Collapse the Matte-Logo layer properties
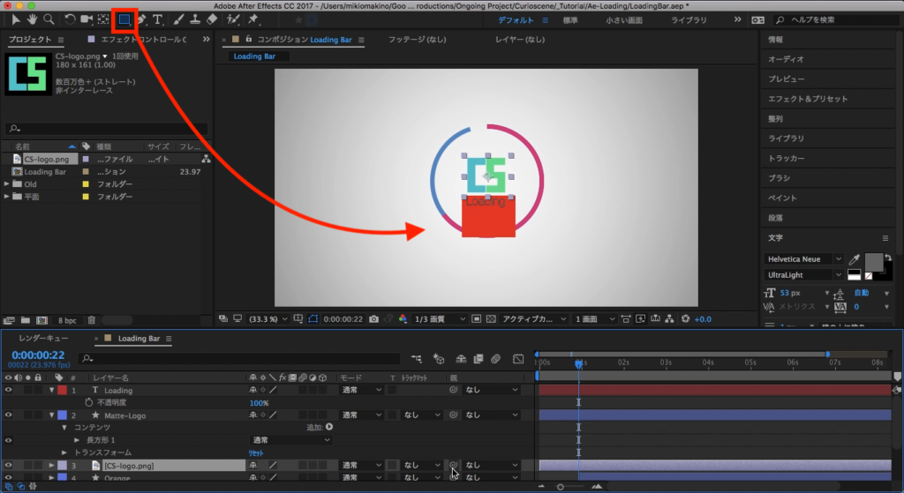This screenshot has width=904, height=493. coord(51,415)
